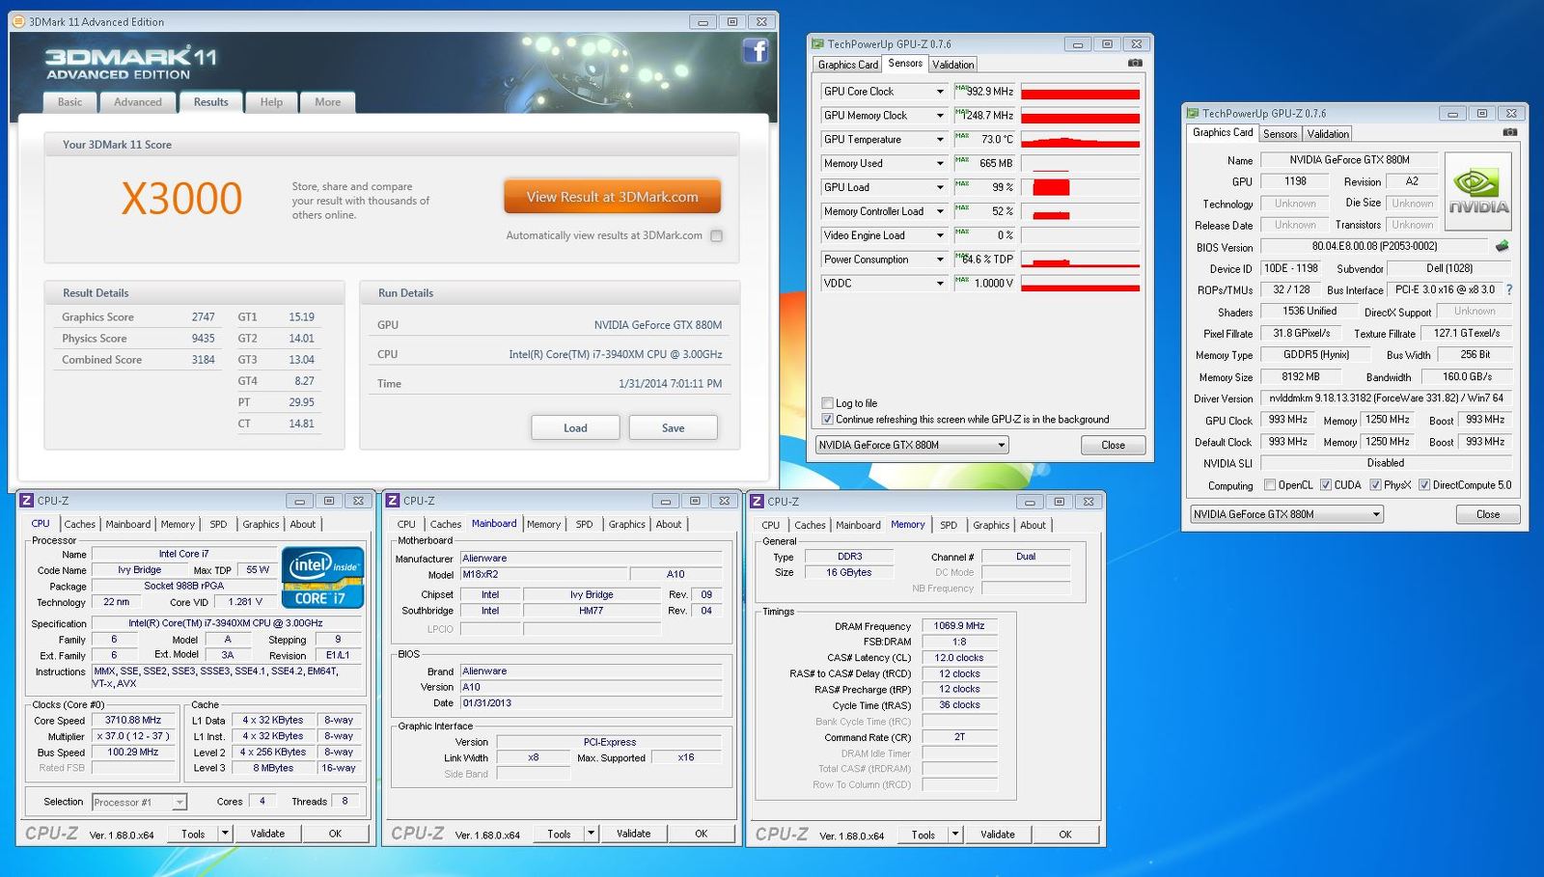Expand the Power Consumption sensor dropdown
Viewport: 1544px width, 877px height.
(939, 260)
